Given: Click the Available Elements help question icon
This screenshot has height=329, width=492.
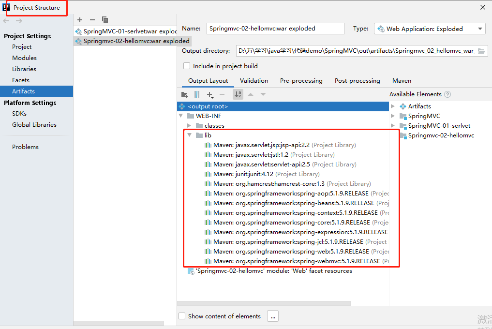Looking at the screenshot, I should (448, 94).
